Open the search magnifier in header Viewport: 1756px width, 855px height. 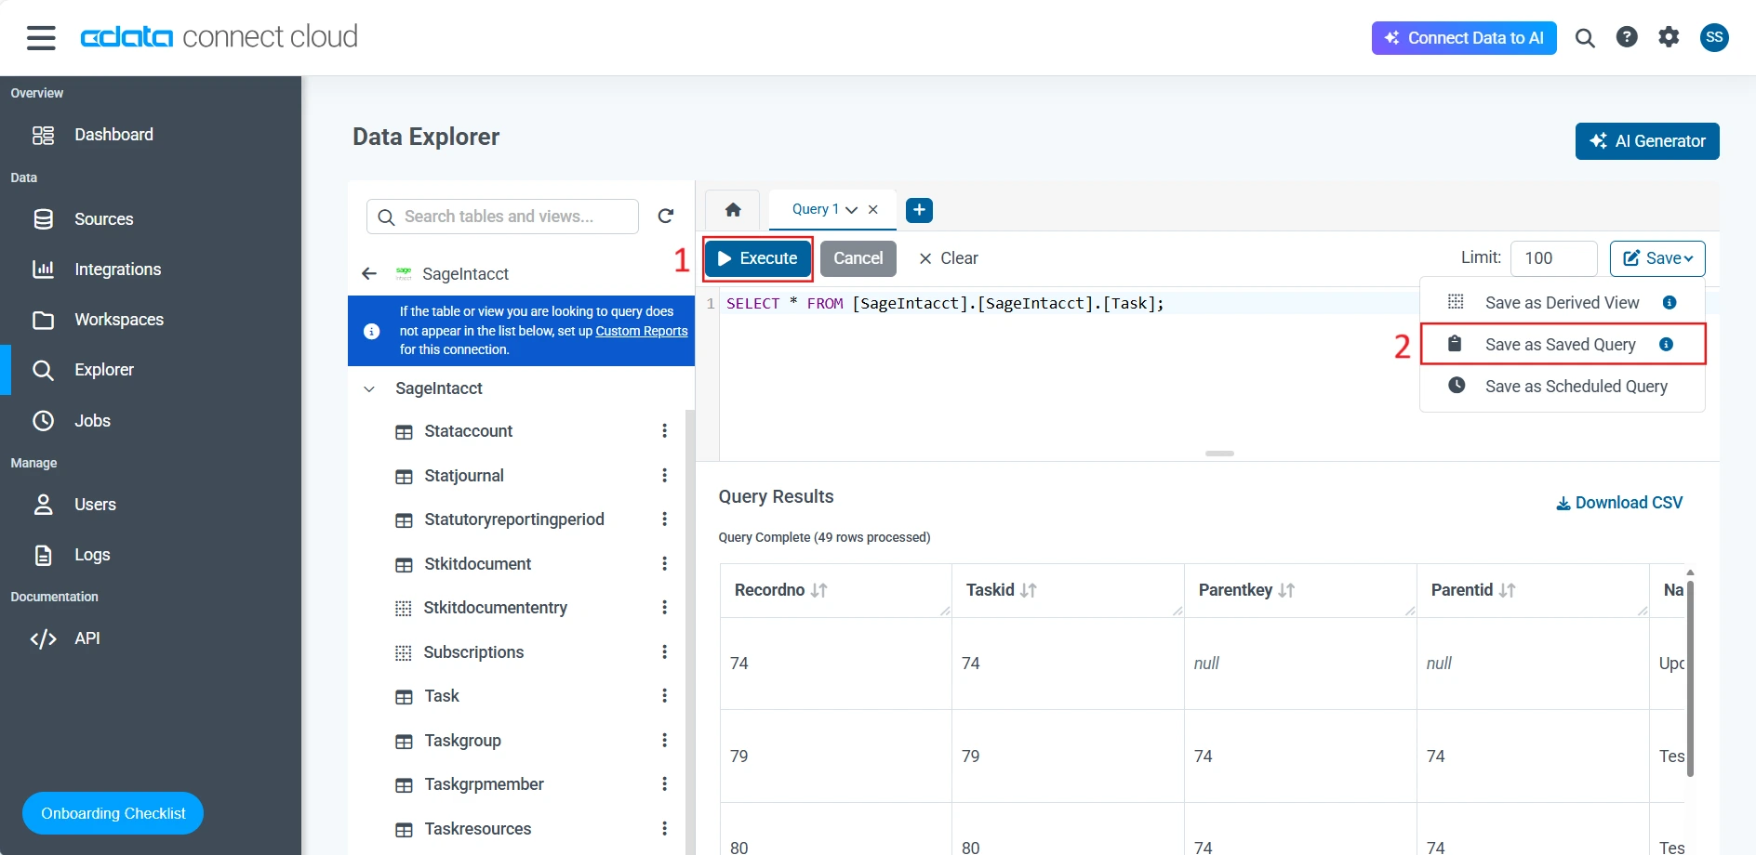[1585, 38]
